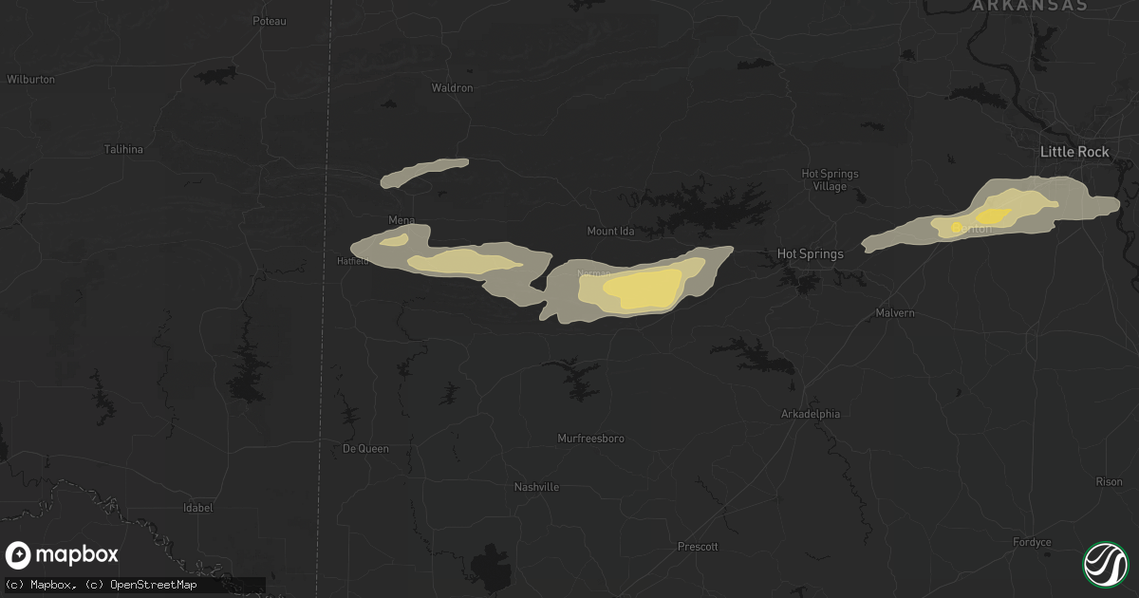Click the Little Rock city label
The image size is (1139, 598).
(x=1074, y=152)
